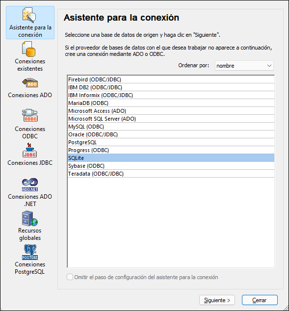
Task: Open the Recursos globales server icon
Action: point(30,219)
